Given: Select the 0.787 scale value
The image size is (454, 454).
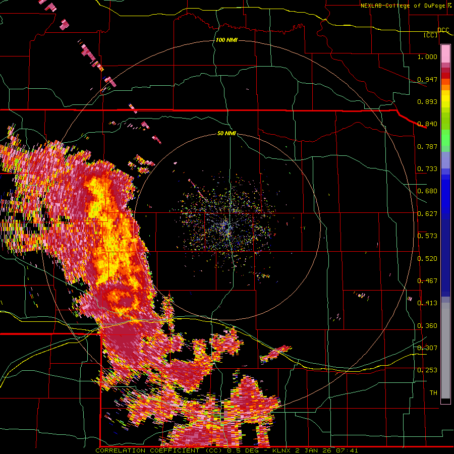Looking at the screenshot, I should click(x=427, y=146).
